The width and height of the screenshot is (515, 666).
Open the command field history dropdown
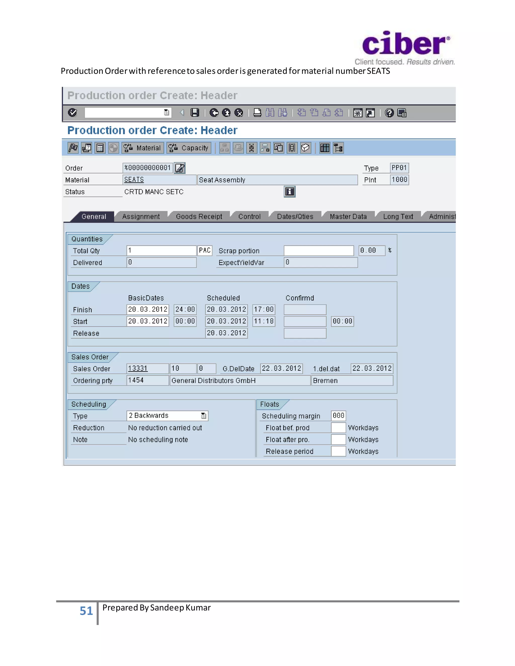(x=166, y=113)
